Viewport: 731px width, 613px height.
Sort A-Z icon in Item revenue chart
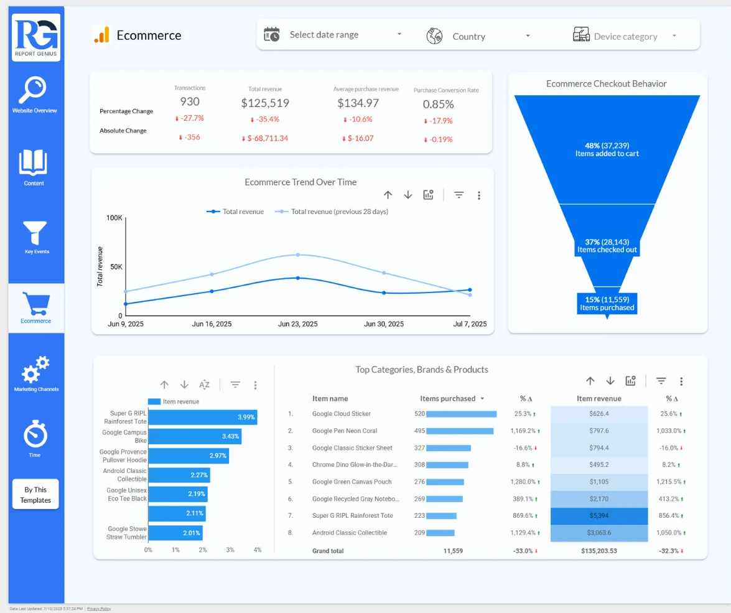204,385
